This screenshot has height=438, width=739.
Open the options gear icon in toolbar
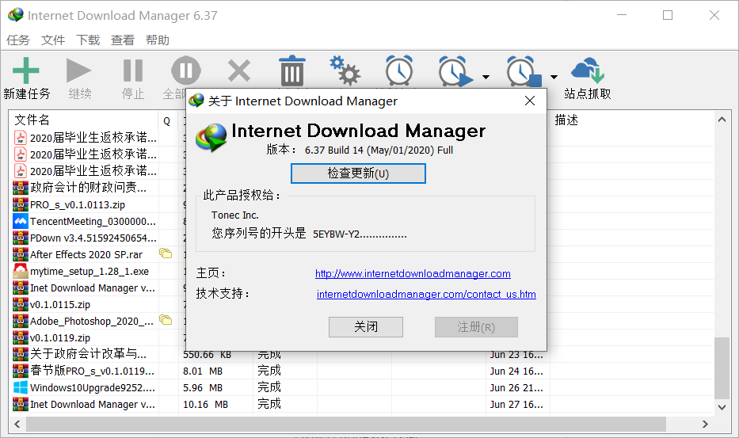pyautogui.click(x=345, y=71)
